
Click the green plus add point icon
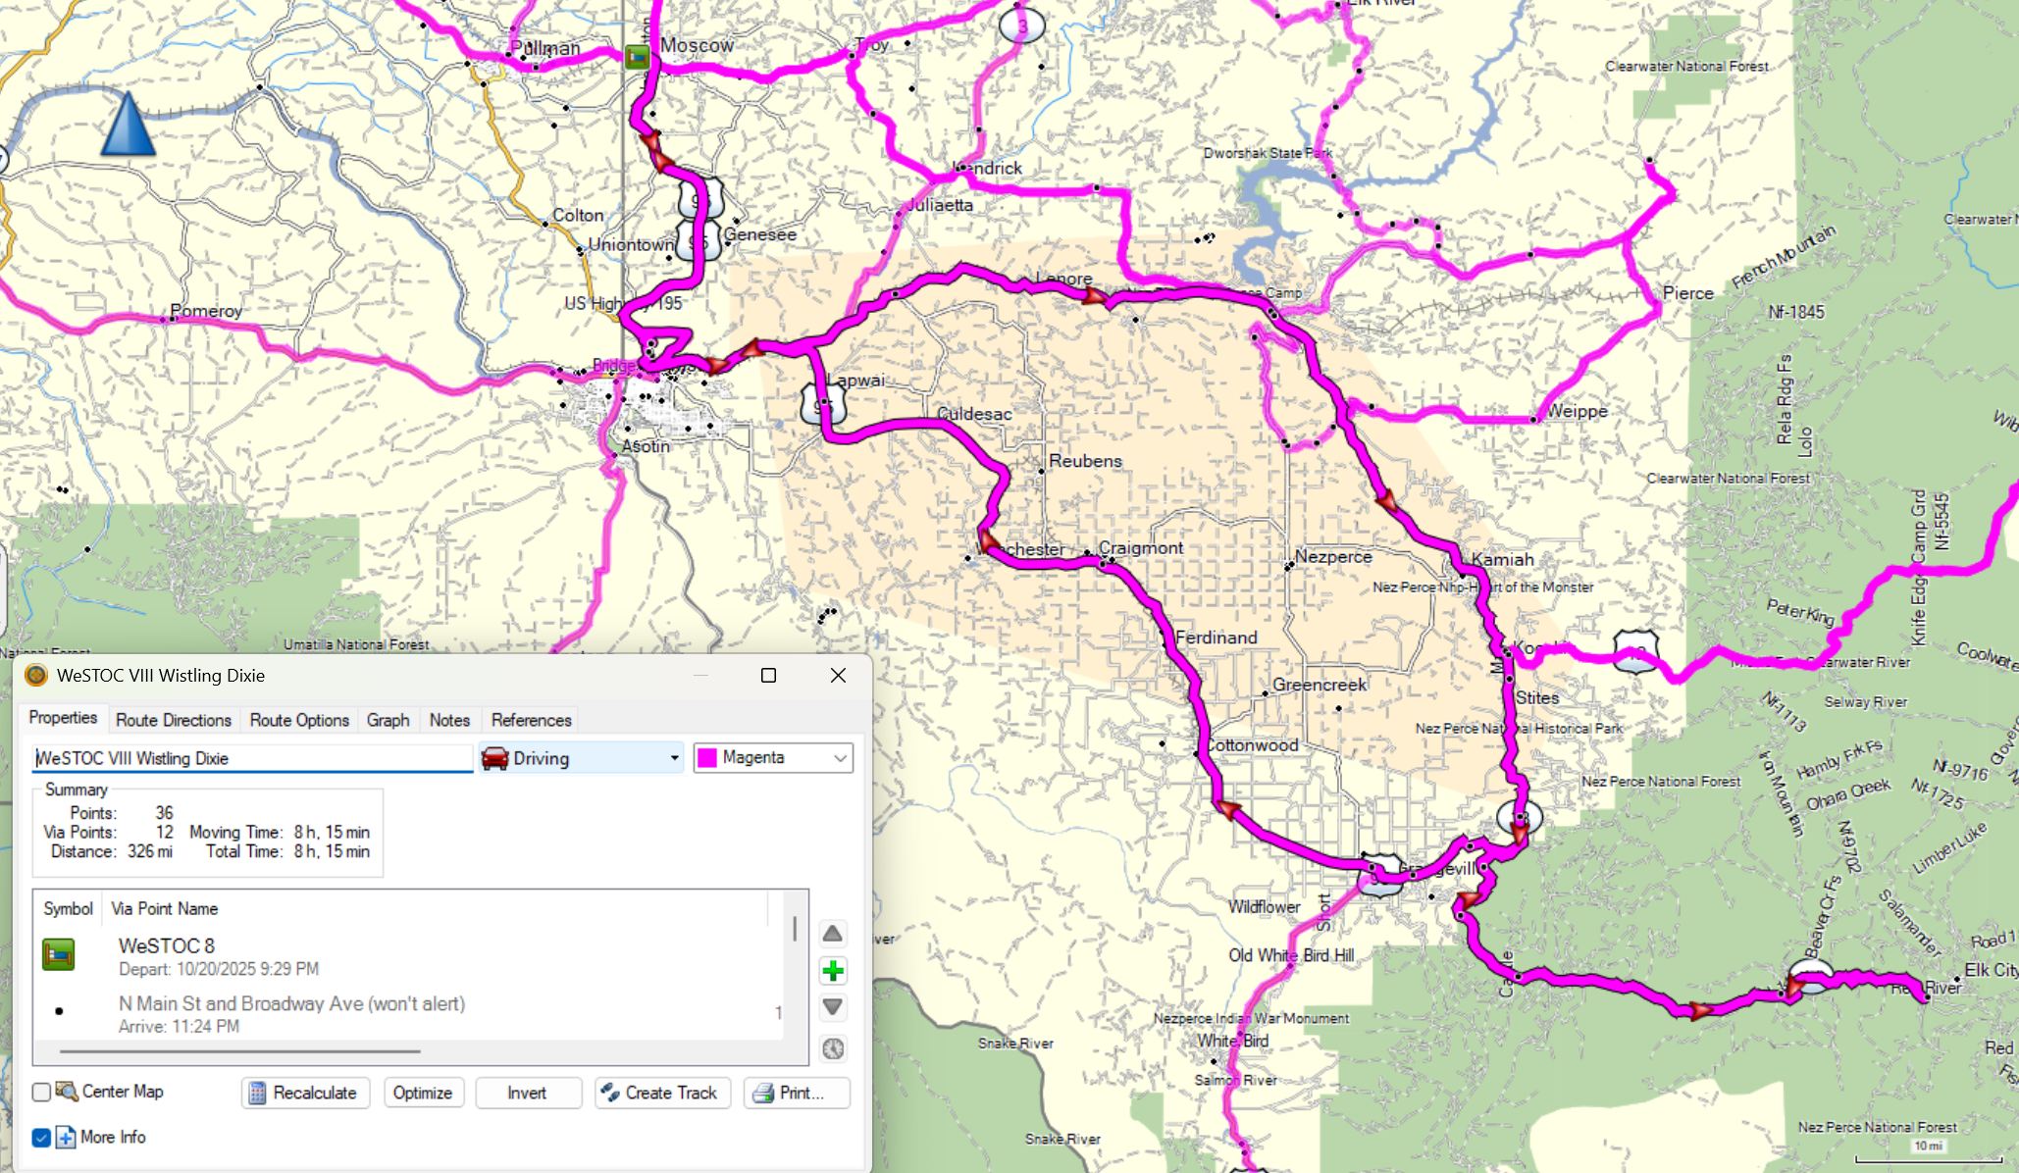[832, 971]
